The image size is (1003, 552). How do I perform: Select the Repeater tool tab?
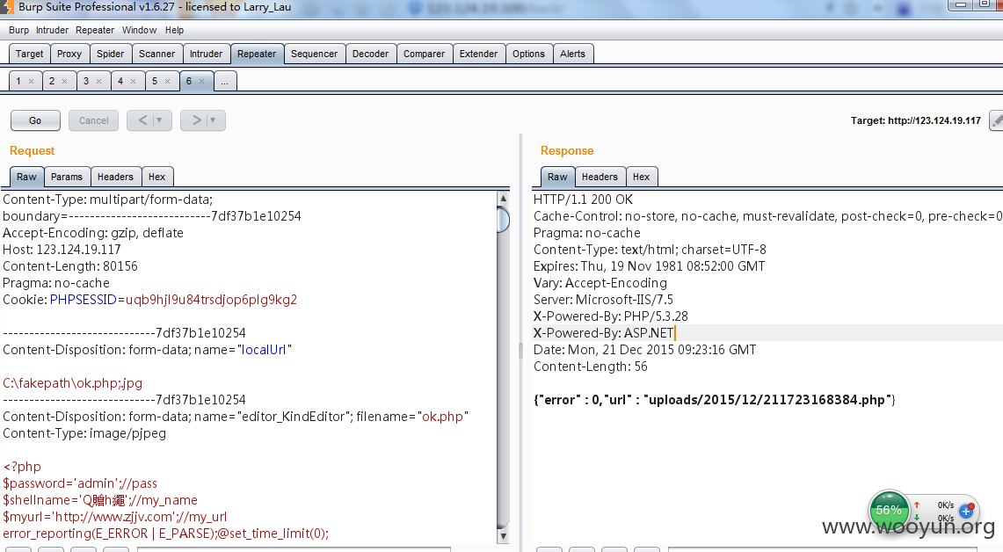(x=257, y=54)
